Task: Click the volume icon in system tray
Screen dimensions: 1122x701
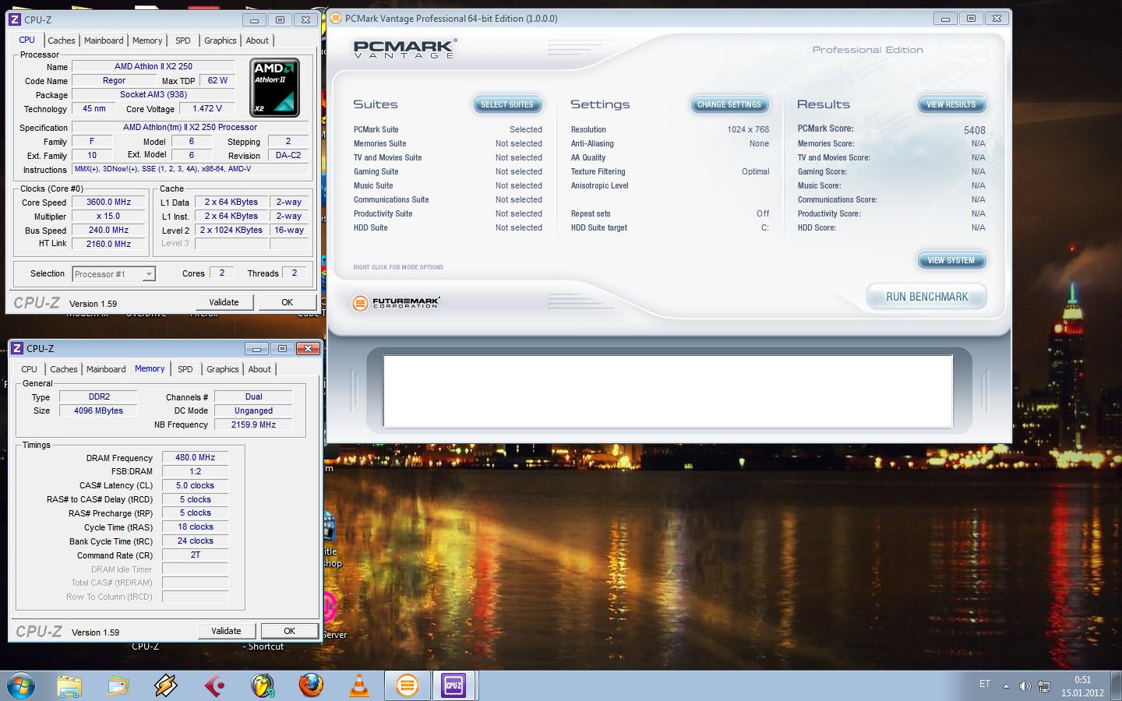Action: 1025,686
